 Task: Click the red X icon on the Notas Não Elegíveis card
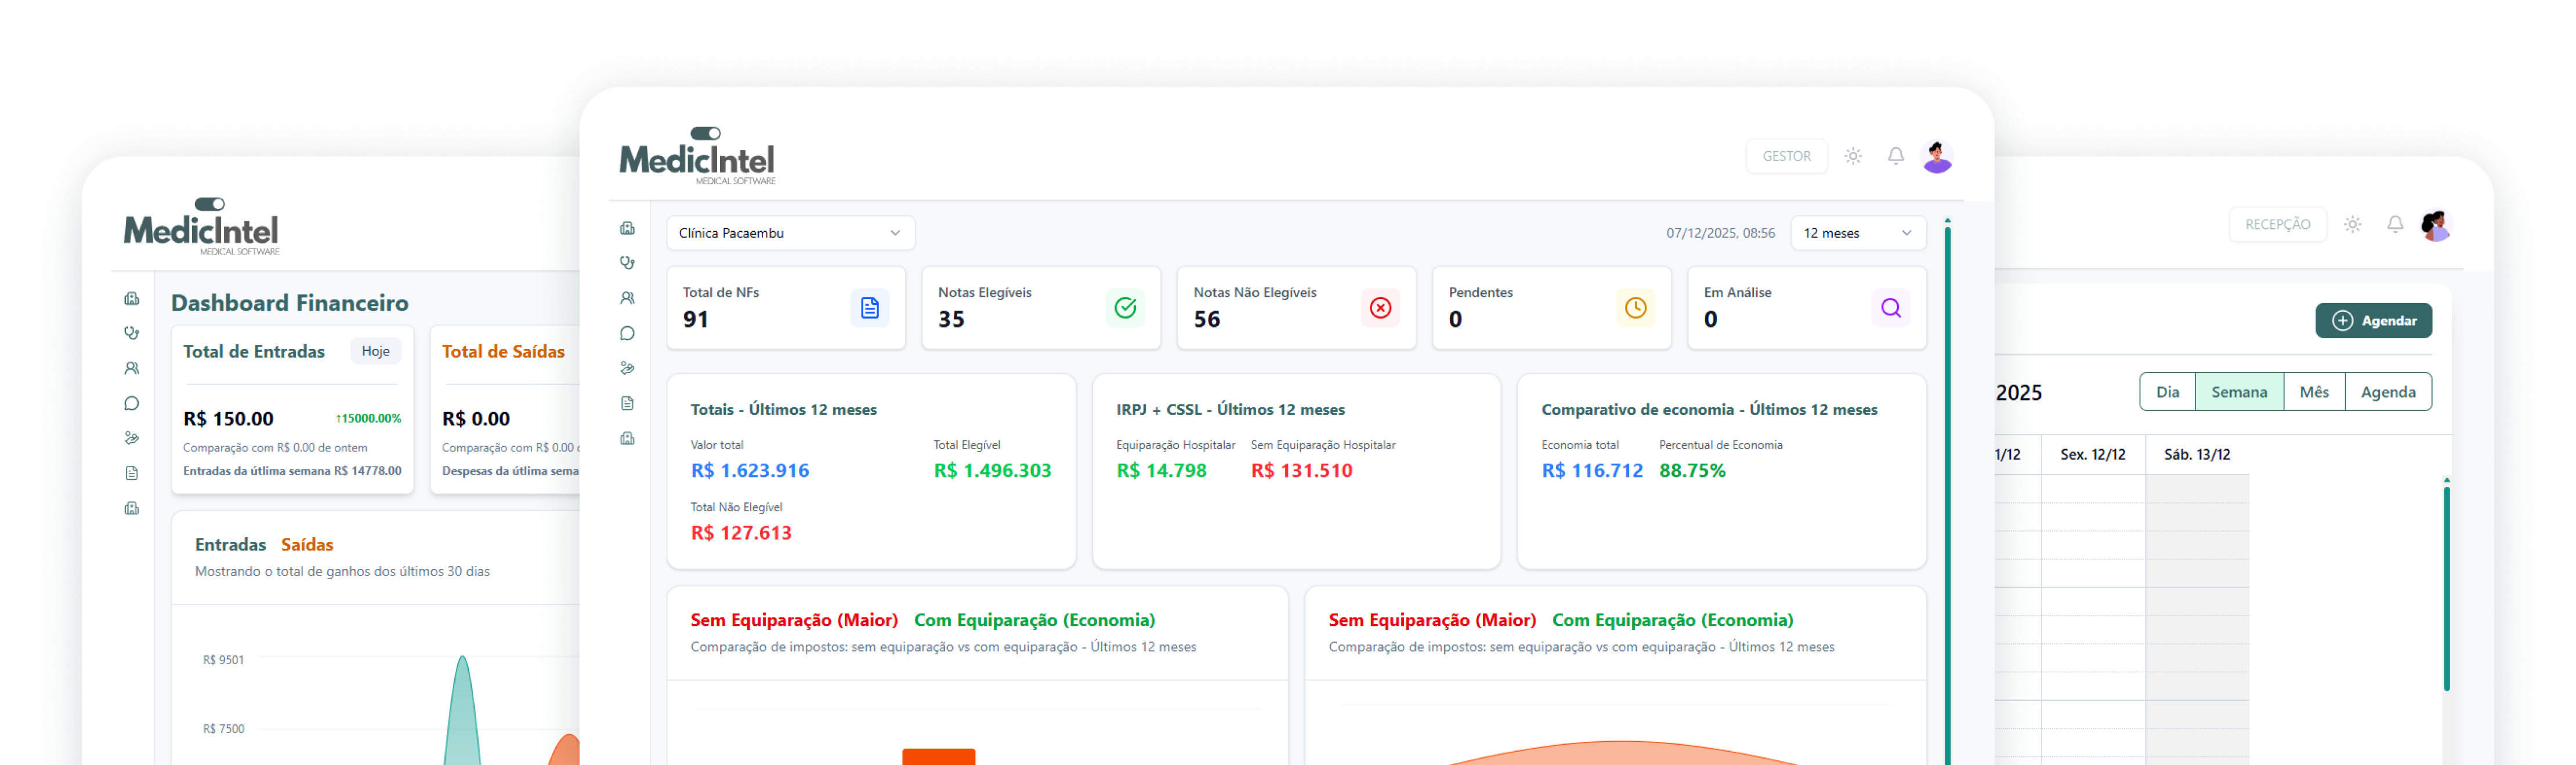[1380, 308]
